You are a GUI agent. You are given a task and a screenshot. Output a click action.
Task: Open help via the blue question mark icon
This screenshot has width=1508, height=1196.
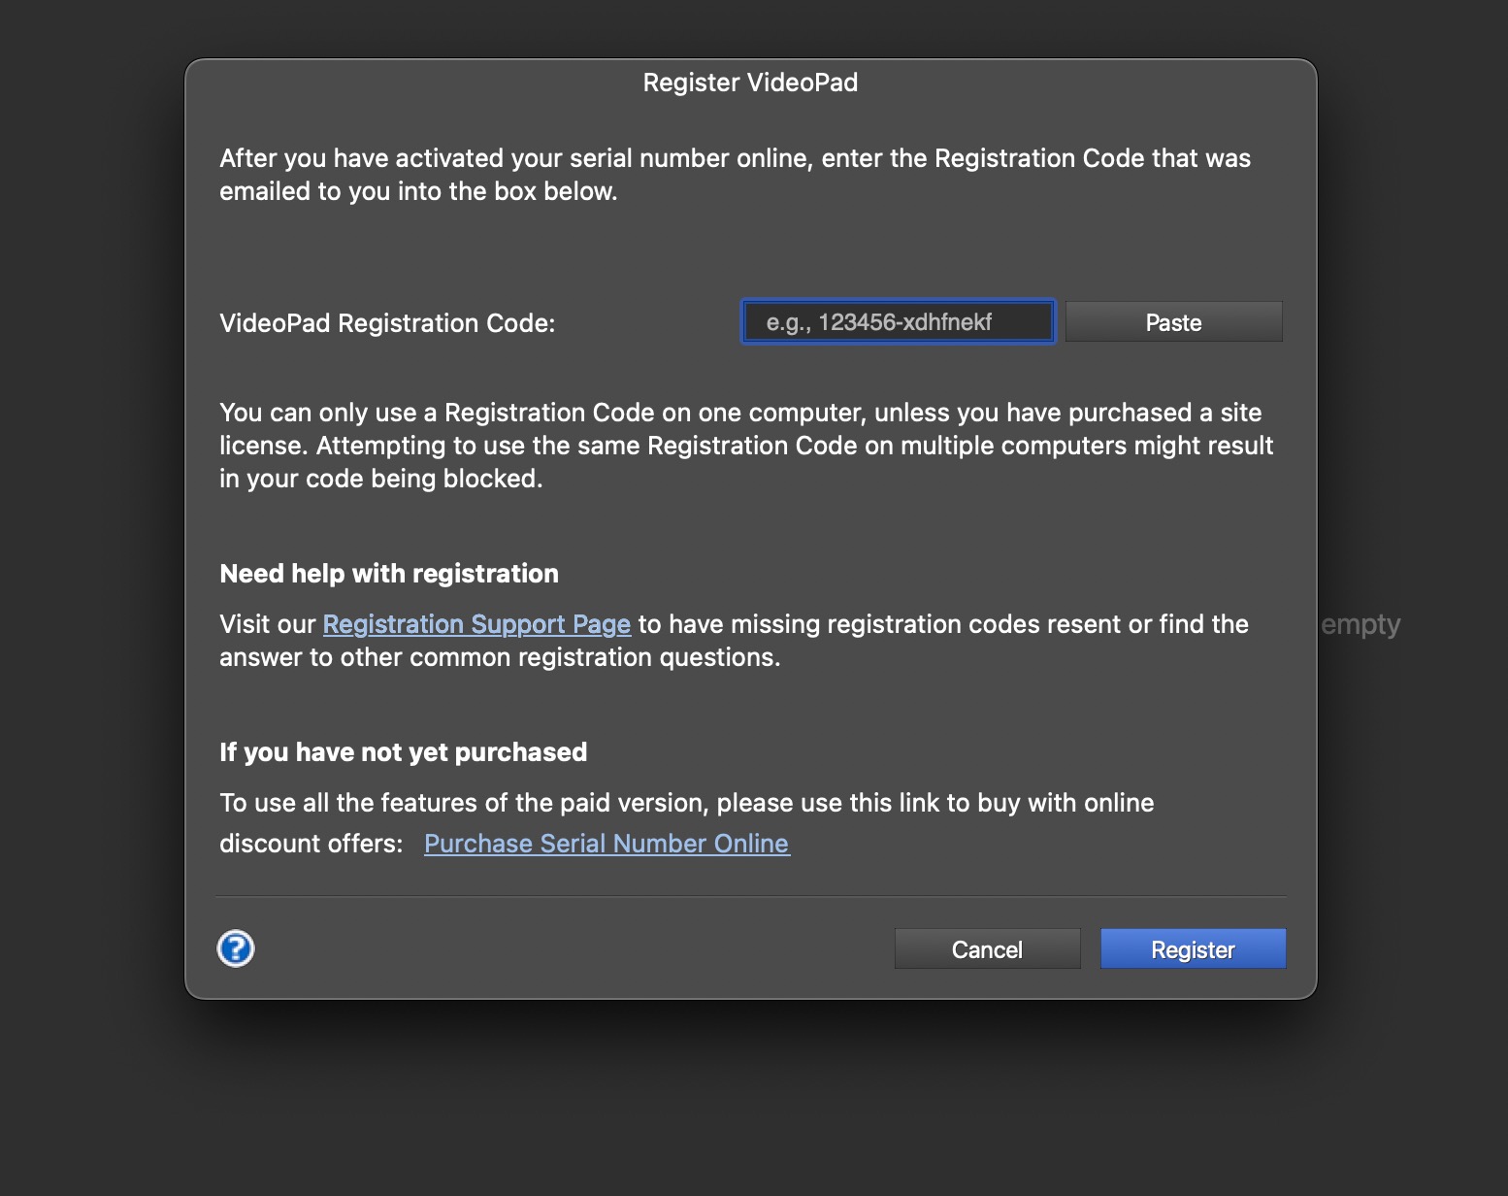pyautogui.click(x=236, y=948)
